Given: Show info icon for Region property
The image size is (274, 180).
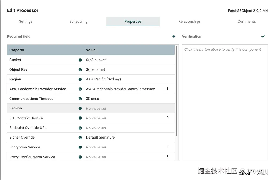Looking at the screenshot, I should (x=80, y=79).
